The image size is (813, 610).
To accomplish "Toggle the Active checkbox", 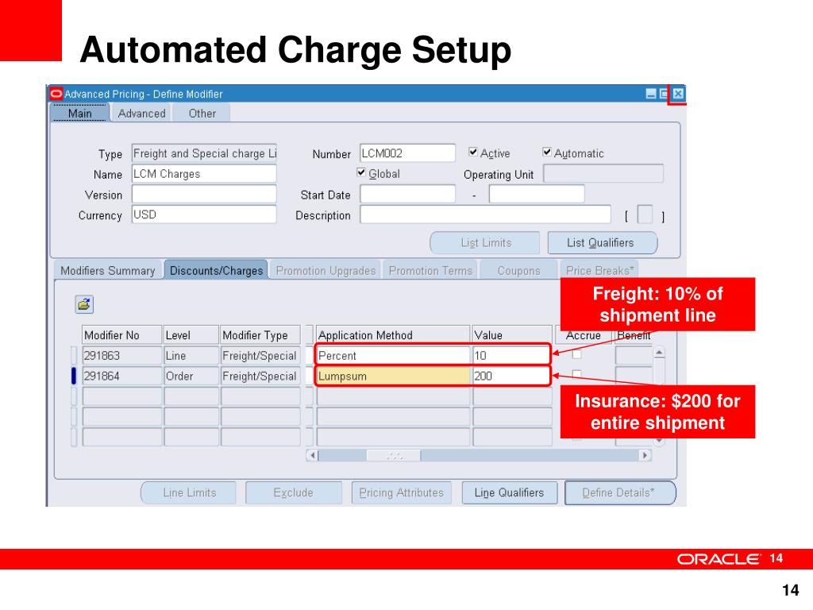I will [473, 152].
